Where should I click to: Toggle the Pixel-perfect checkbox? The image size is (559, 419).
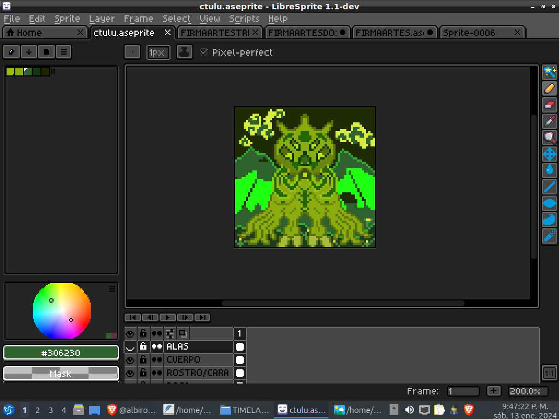(204, 52)
